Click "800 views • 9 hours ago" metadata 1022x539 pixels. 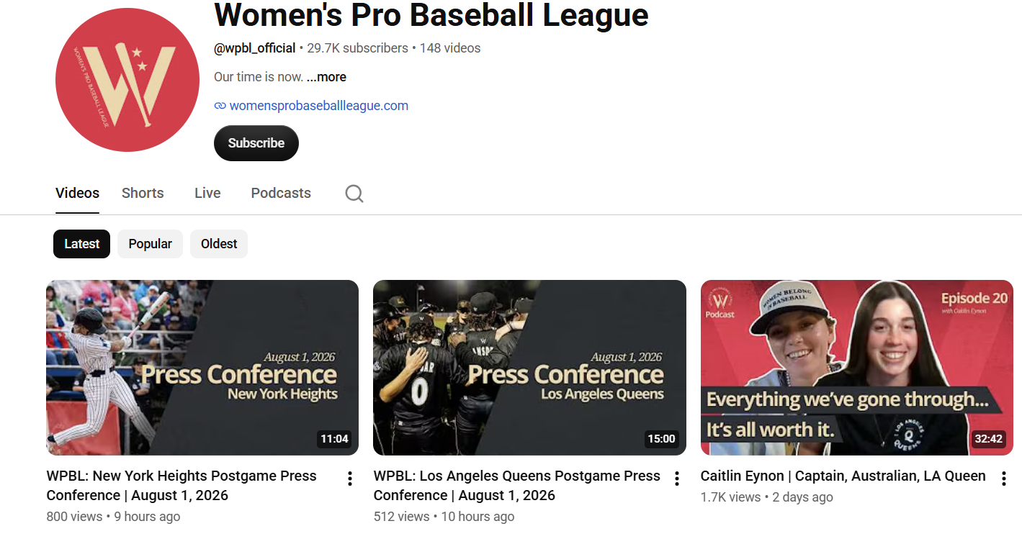pos(113,517)
